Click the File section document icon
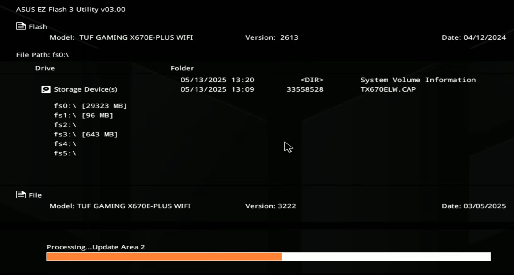This screenshot has height=275, width=514. (x=21, y=195)
